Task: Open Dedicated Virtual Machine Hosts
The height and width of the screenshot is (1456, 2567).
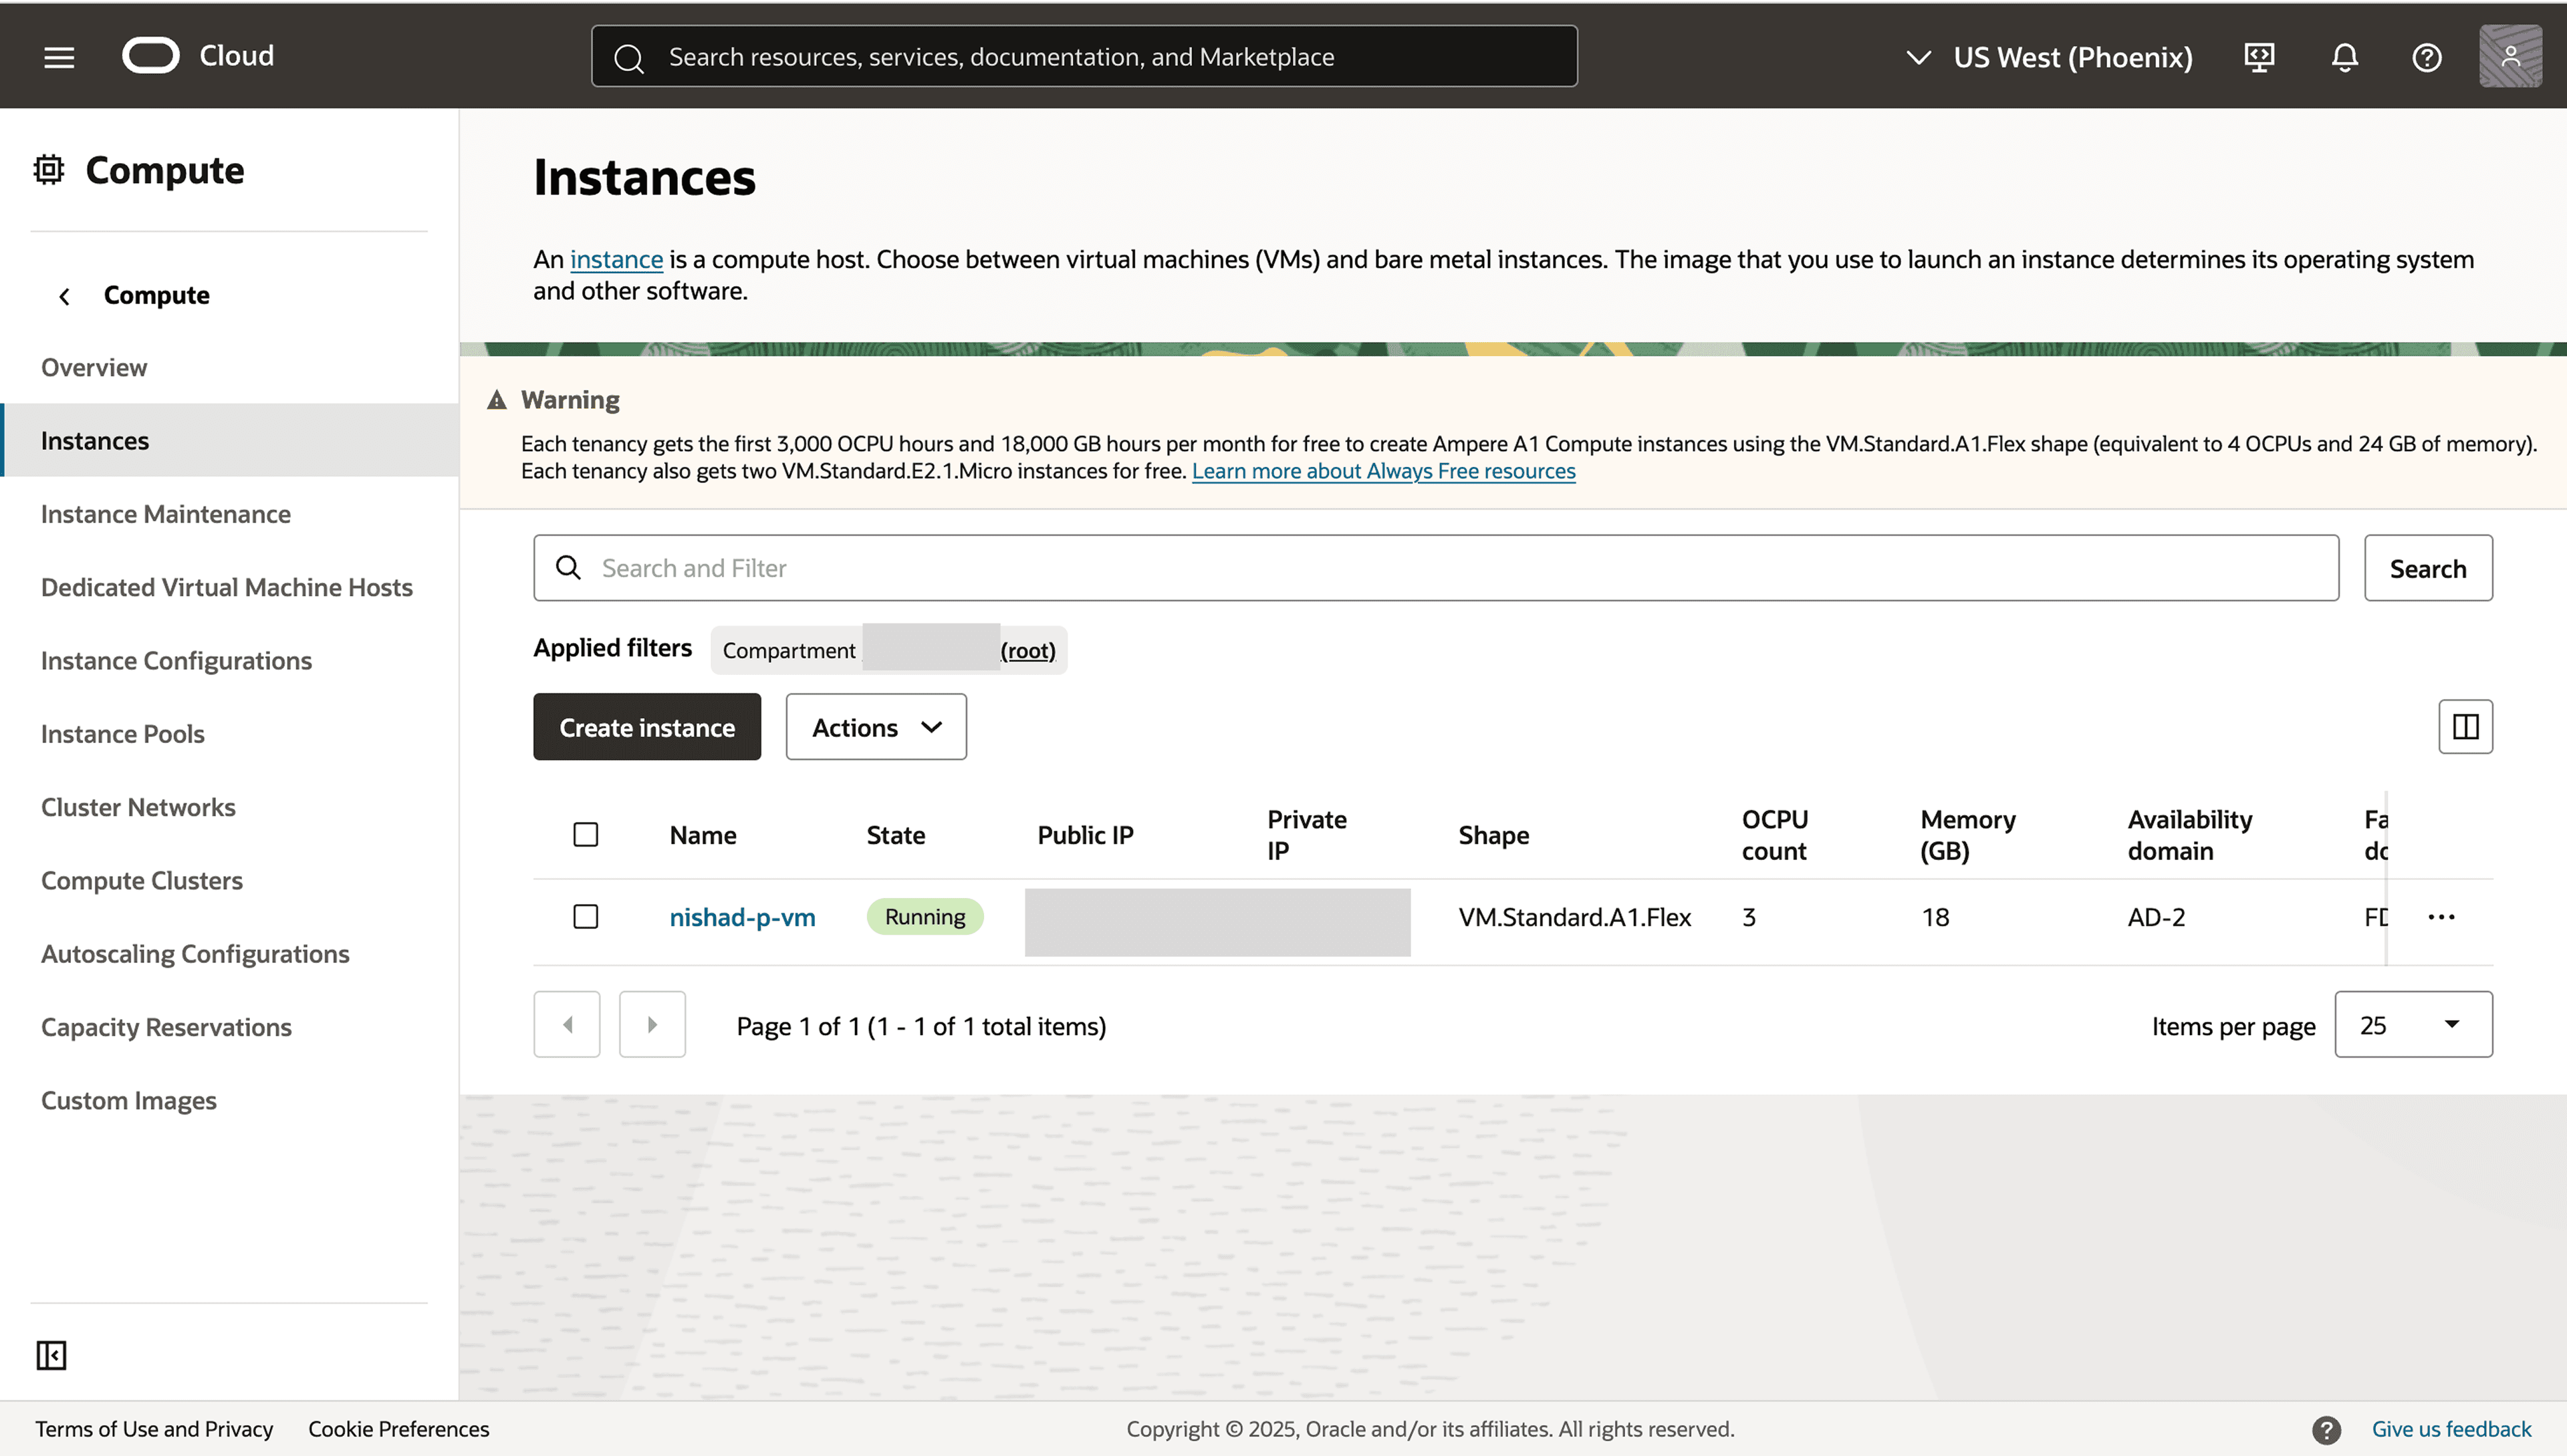Action: pyautogui.click(x=227, y=587)
